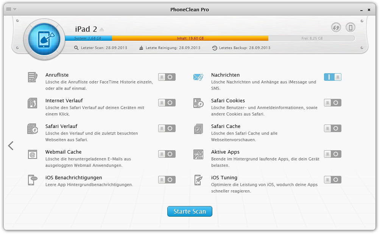Click the Anrufliste heading
Screen dimensions: 380x234
(x=57, y=75)
